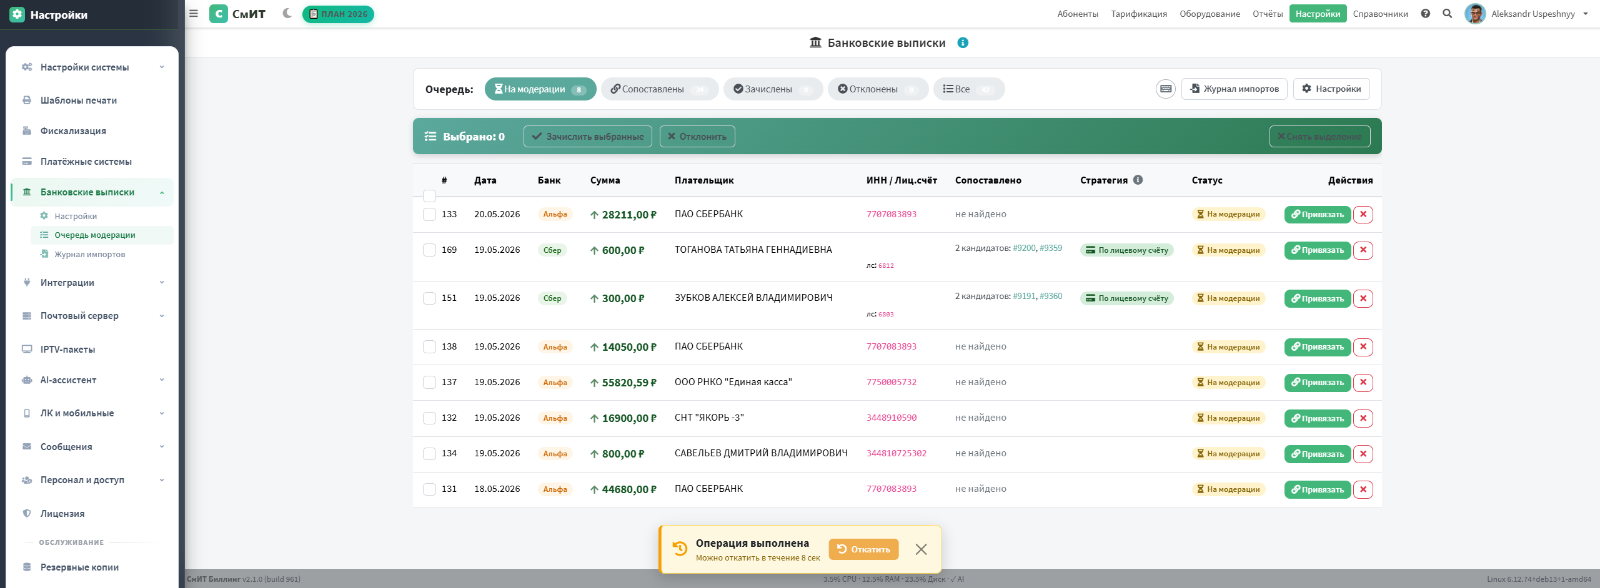Show the Стратегия column info icon
Viewport: 1600px width, 588px height.
click(1138, 180)
